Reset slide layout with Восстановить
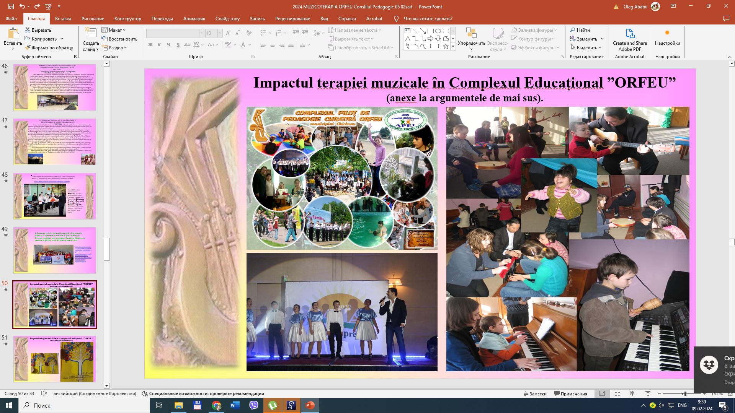The image size is (735, 413). click(x=119, y=39)
